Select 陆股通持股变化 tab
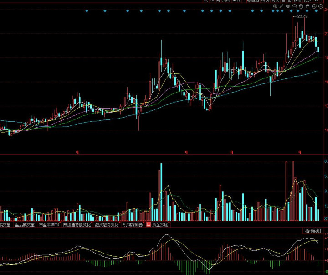 tap(77, 225)
